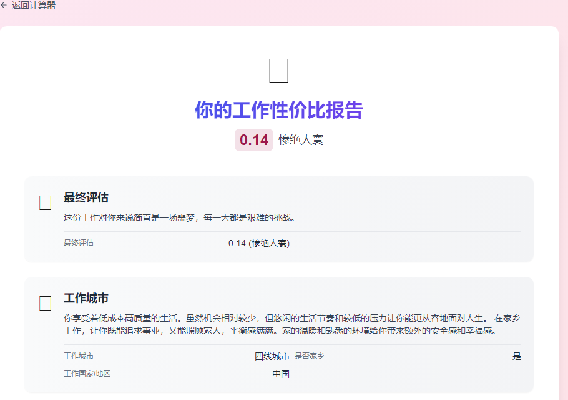Select the 是 value for 是否家乡
Viewport: 568px width, 400px height.
tap(517, 356)
